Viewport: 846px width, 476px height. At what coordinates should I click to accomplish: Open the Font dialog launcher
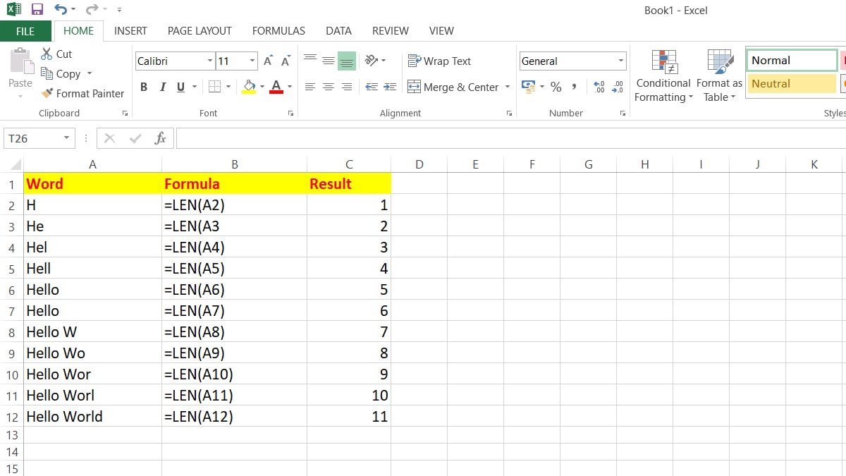290,114
